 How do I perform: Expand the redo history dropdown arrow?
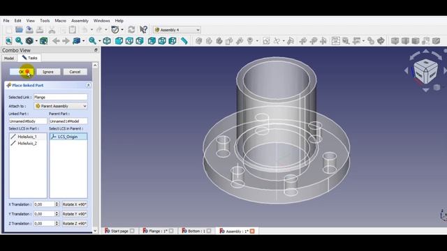point(105,29)
